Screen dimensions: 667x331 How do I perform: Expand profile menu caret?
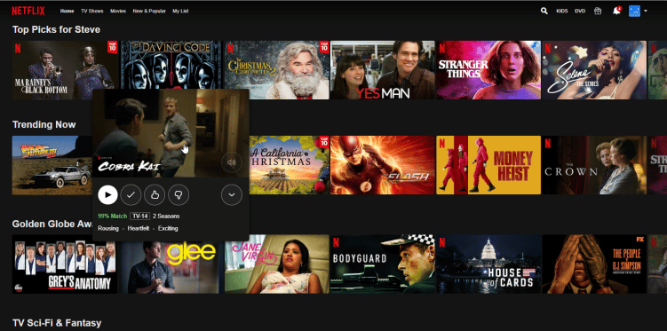646,11
